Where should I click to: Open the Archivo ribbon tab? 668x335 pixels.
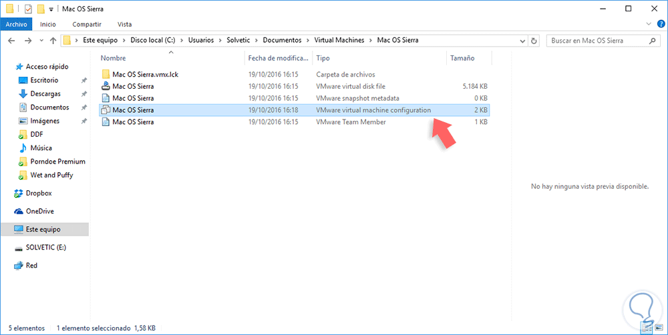pyautogui.click(x=16, y=24)
